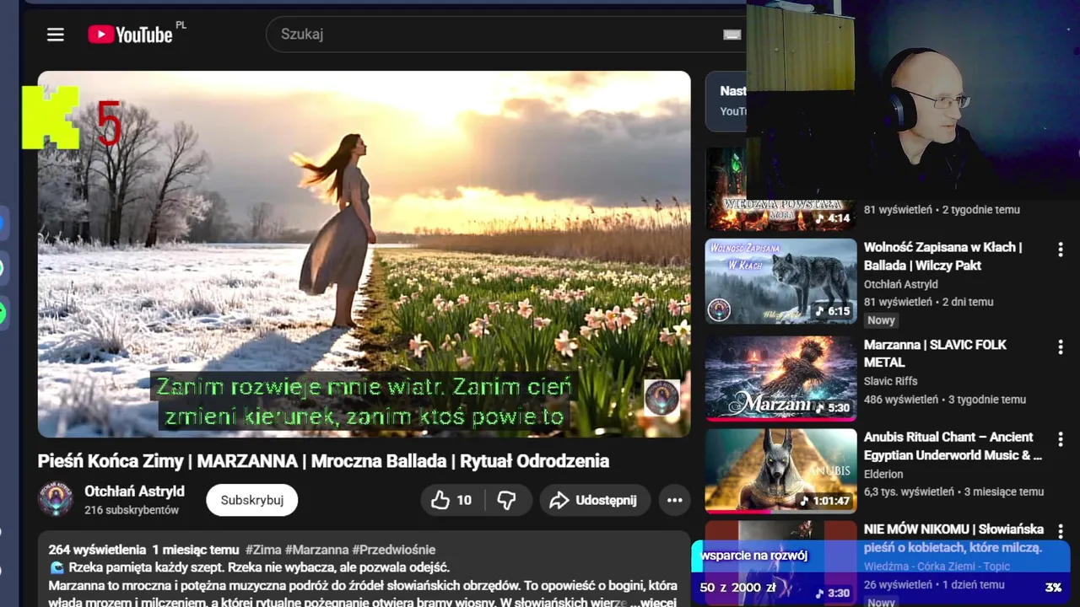
Task: Click the video player frame
Action: (x=364, y=254)
